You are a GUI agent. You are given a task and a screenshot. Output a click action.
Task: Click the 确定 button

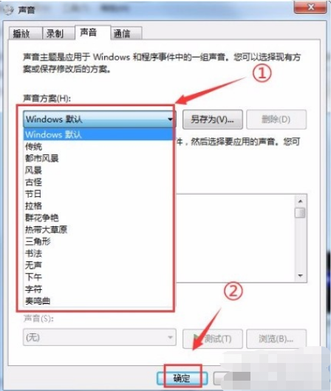click(182, 378)
